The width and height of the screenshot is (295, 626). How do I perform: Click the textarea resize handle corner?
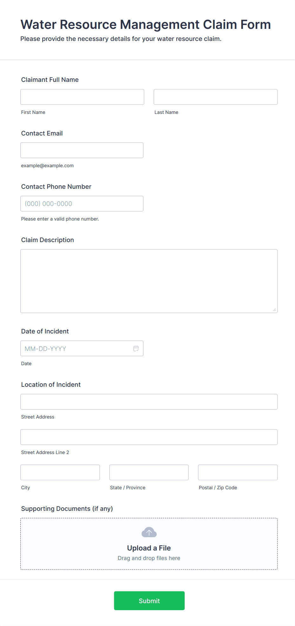pyautogui.click(x=274, y=310)
